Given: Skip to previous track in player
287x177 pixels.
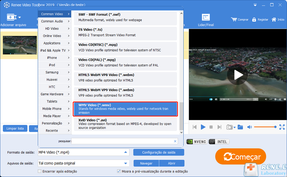Looking at the screenshot, I should tap(194, 127).
